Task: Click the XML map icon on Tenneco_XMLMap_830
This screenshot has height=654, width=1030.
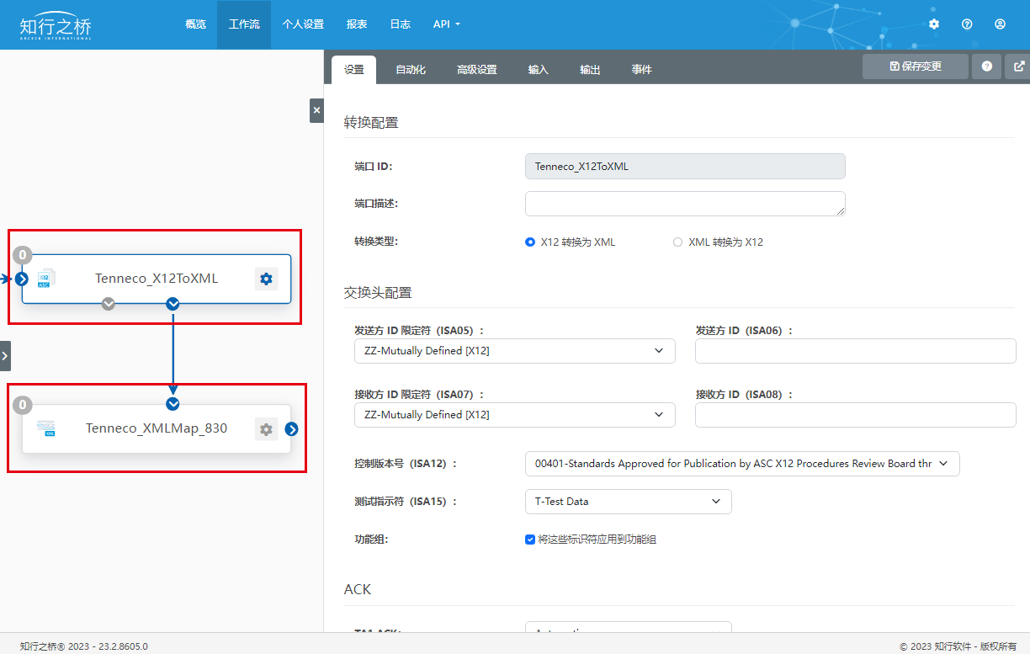Action: [x=48, y=428]
